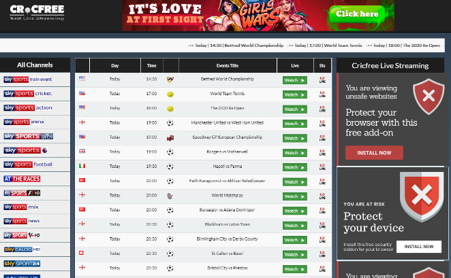The height and width of the screenshot is (278, 451).
Task: Watch Fatih Karagumruk vs Akhisar Belediyespor
Action: coord(295,182)
